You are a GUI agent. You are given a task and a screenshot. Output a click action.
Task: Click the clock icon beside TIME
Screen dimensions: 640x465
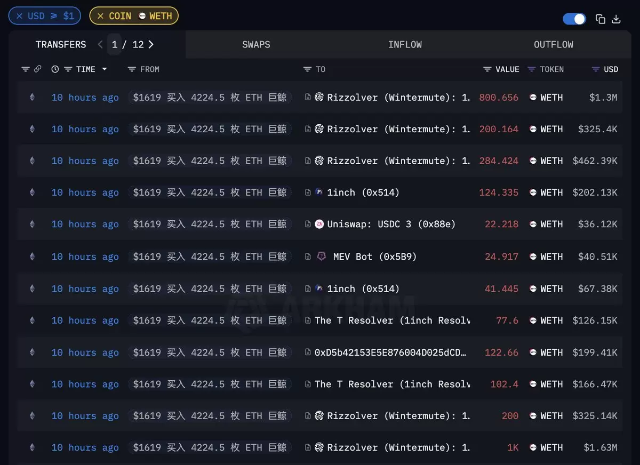click(x=55, y=69)
